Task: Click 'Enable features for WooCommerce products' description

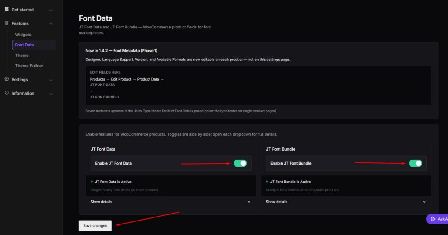Action: pos(182,134)
